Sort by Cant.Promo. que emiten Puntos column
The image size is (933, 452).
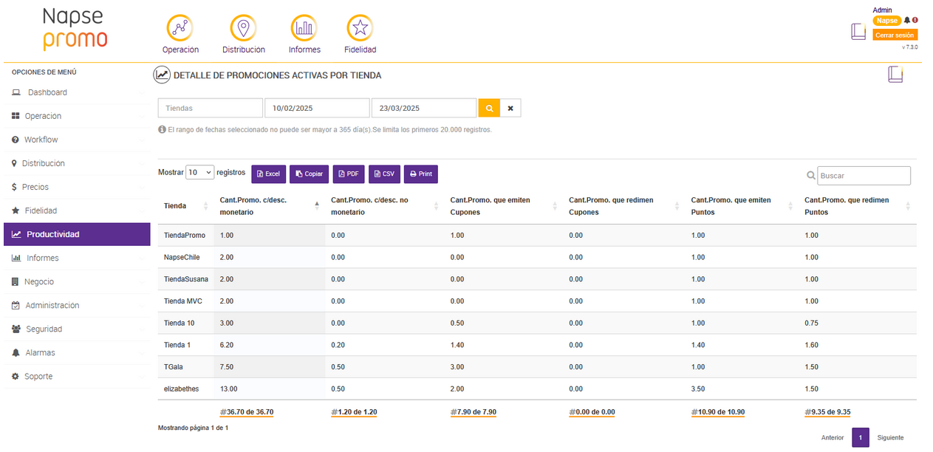click(731, 206)
